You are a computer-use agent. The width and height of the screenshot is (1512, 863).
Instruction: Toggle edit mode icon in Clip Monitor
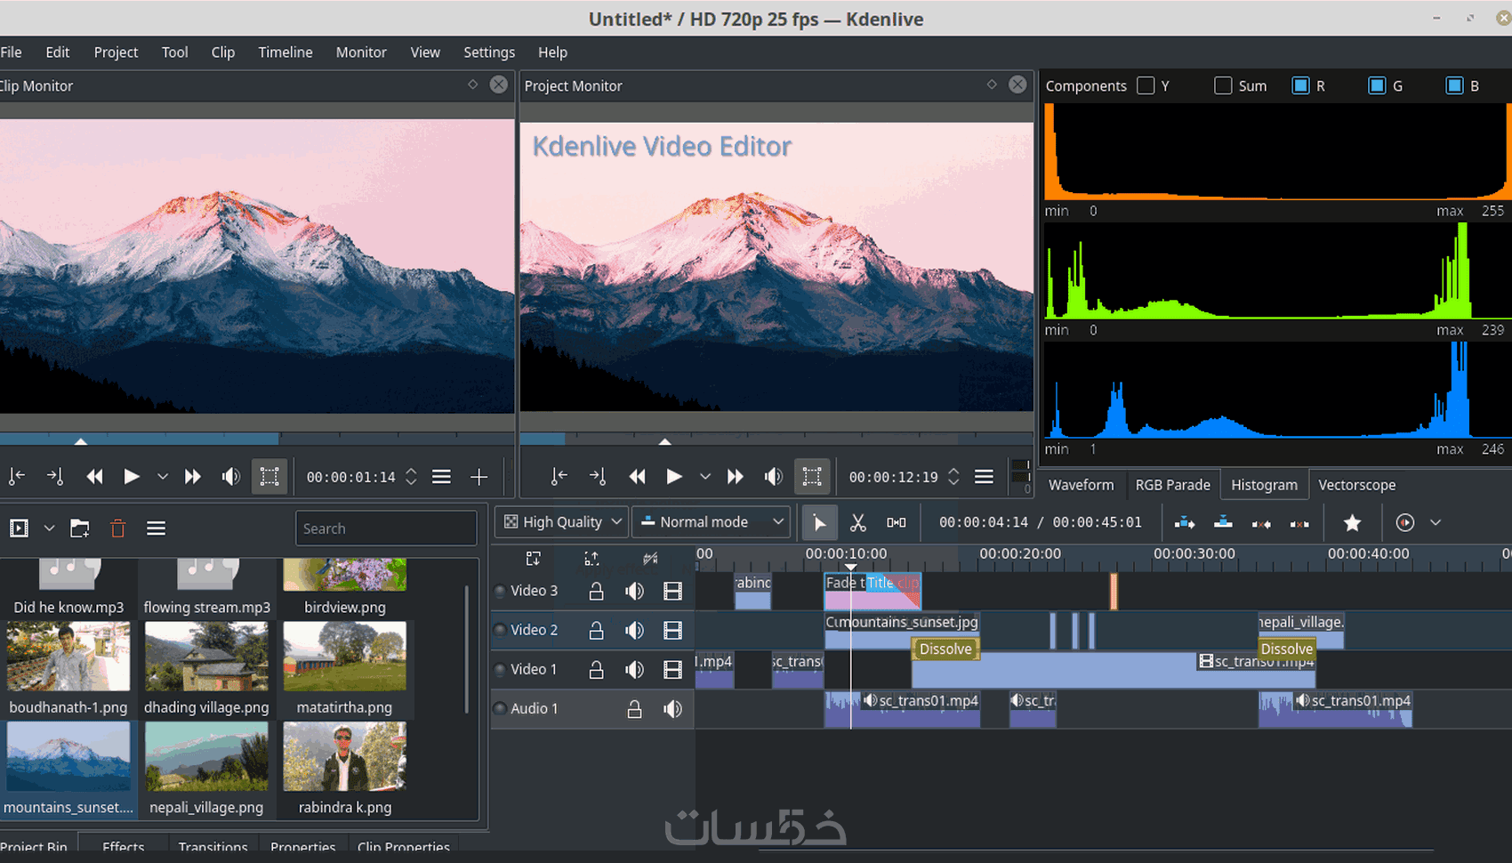tap(269, 477)
